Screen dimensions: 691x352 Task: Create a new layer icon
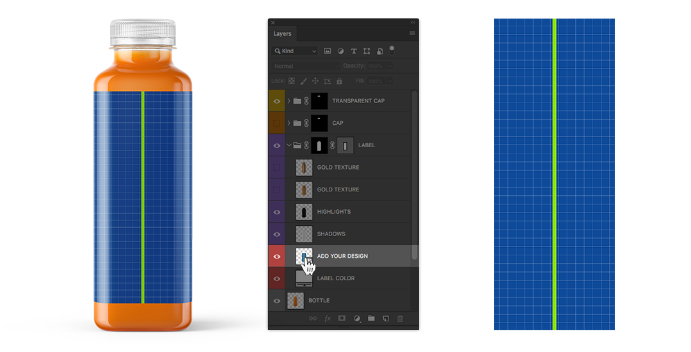coord(386,319)
